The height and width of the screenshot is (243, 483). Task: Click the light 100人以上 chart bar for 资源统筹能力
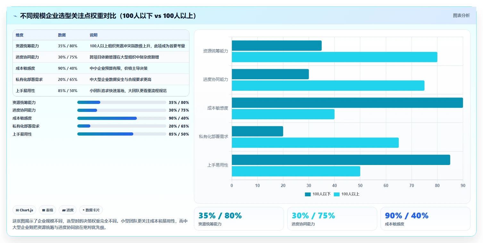(334, 57)
